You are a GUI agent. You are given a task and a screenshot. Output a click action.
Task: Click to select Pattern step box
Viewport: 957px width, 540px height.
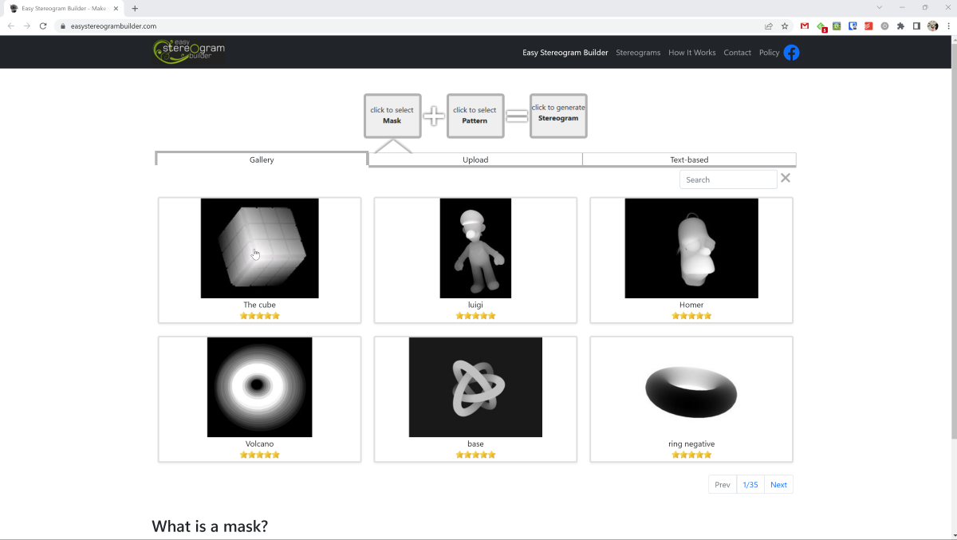click(x=475, y=116)
